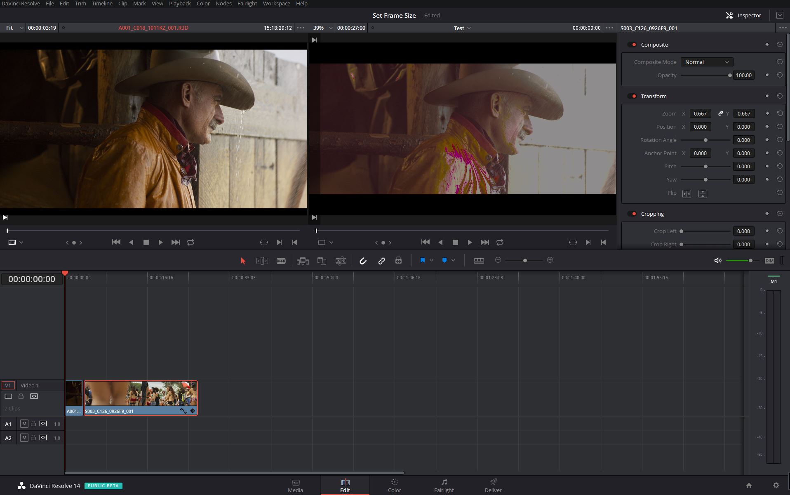Screen dimensions: 790x495
Task: Open the inspector options three-dot menu
Action: [x=782, y=28]
